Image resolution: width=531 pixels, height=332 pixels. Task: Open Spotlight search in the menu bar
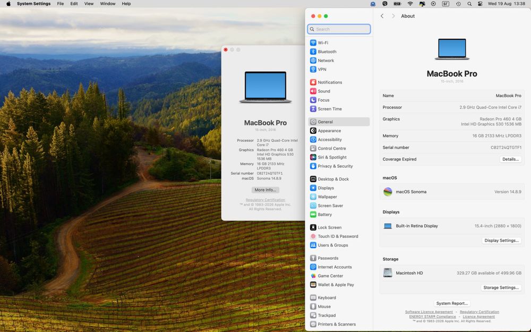[469, 4]
